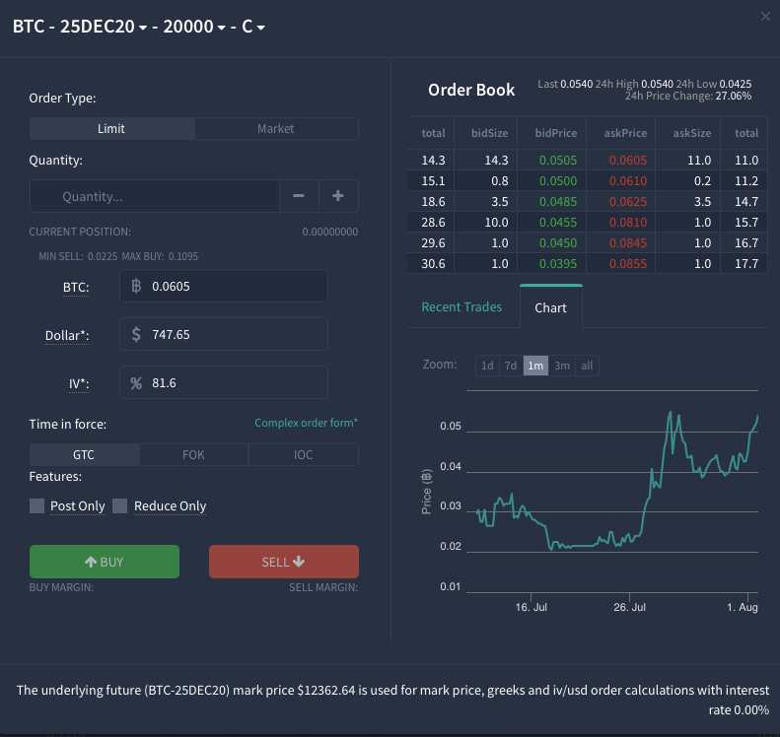Viewport: 780px width, 737px height.
Task: Set chart zoom to 1d
Action: [x=487, y=366]
